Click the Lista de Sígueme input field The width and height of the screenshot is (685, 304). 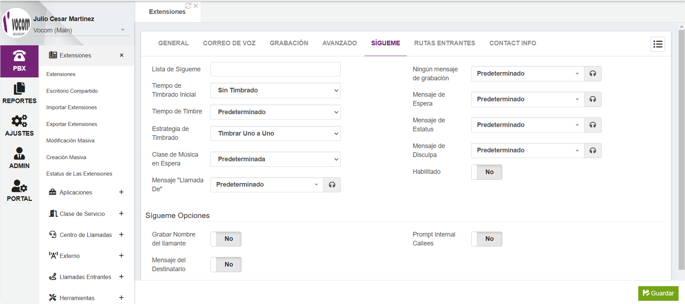[275, 69]
